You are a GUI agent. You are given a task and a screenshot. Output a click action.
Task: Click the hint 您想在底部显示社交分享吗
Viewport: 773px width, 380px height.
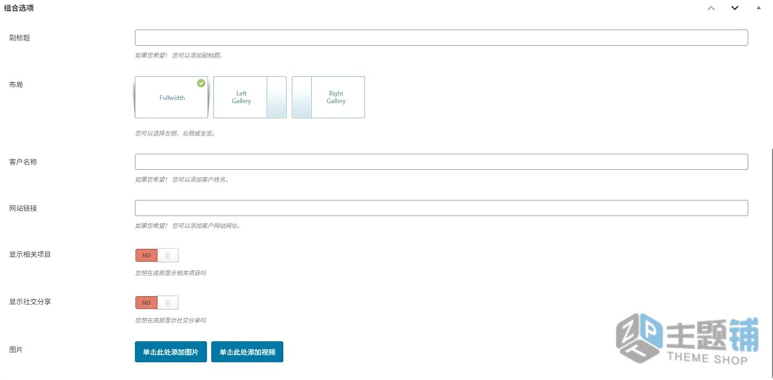click(x=170, y=320)
